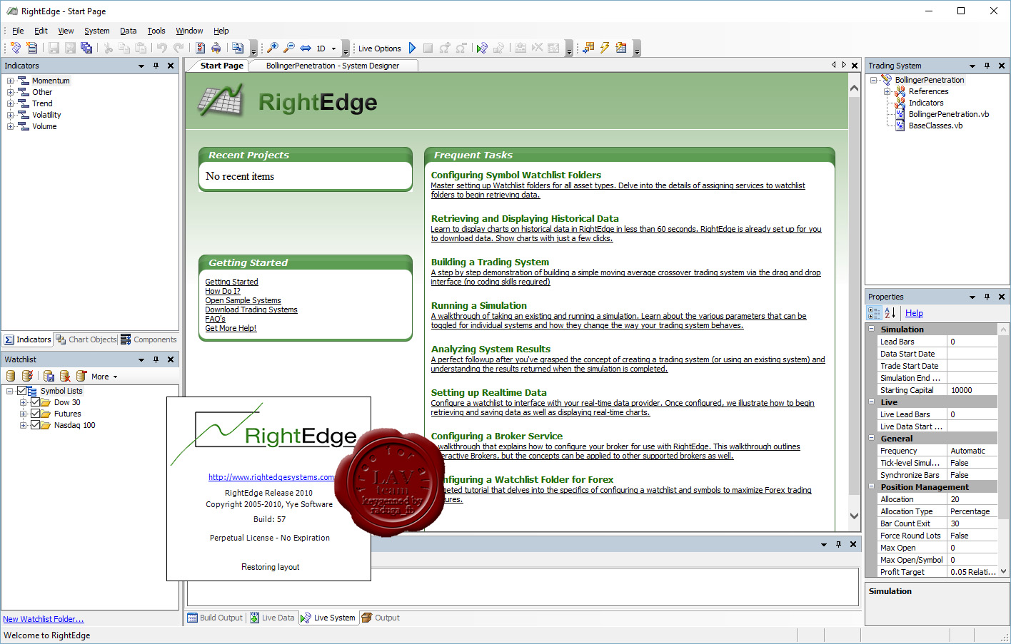Switch to Chart Objects tab
The image size is (1011, 644).
coord(86,339)
